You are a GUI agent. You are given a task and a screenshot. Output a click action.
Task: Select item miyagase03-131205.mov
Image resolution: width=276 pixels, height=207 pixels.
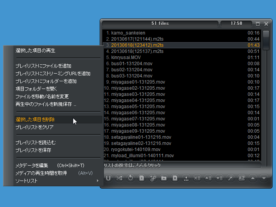pos(182,94)
